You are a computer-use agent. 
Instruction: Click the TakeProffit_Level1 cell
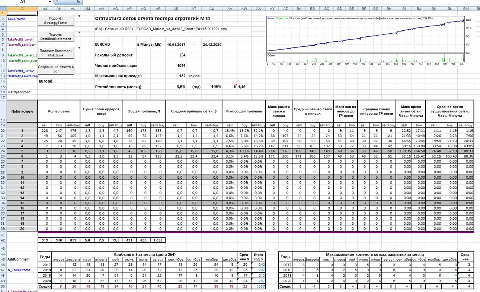20,39
